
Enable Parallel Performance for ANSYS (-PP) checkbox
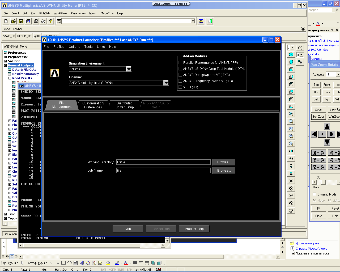pos(180,63)
